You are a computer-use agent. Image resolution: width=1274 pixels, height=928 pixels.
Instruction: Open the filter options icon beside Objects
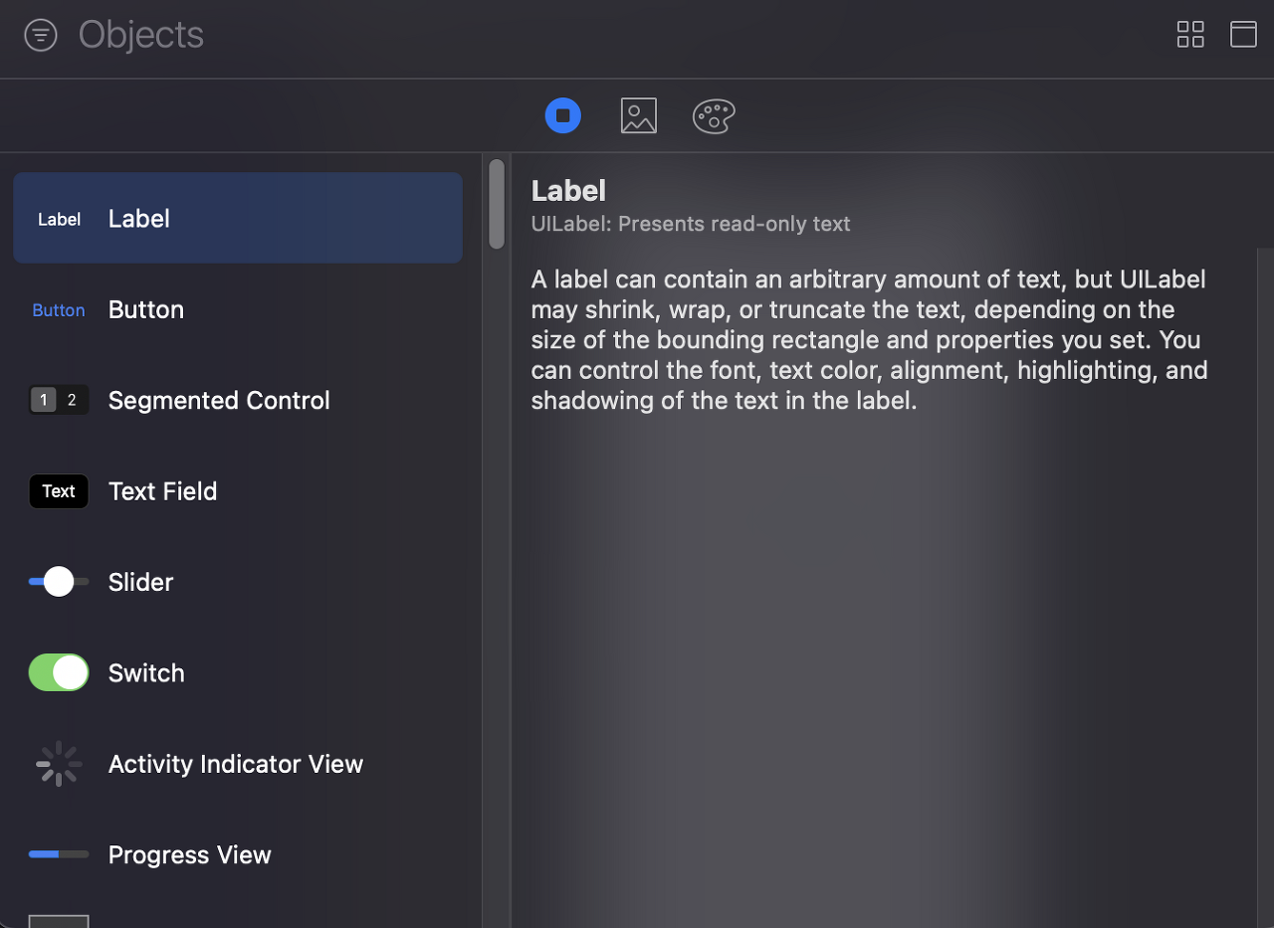click(40, 36)
